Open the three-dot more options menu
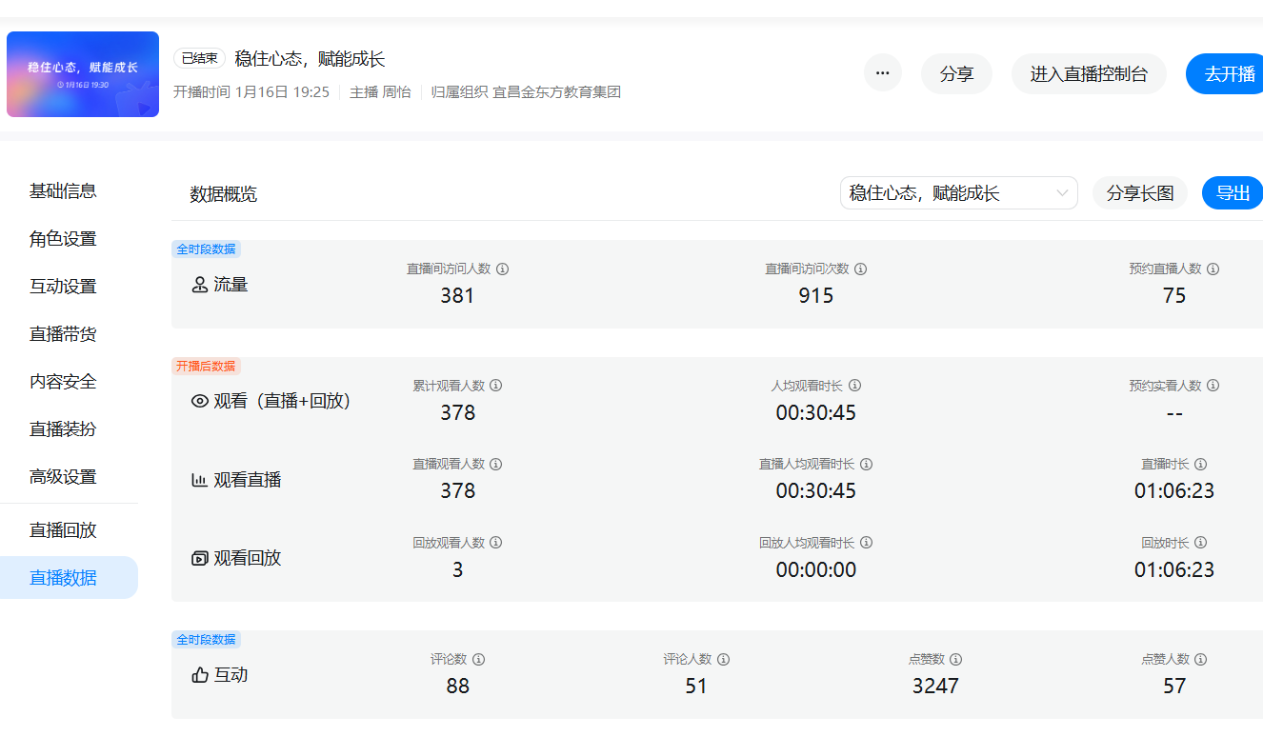Image resolution: width=1263 pixels, height=737 pixels. [883, 73]
